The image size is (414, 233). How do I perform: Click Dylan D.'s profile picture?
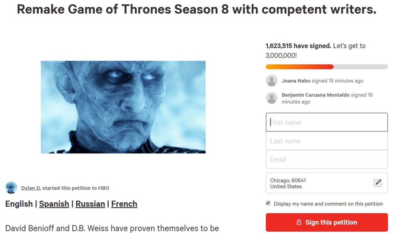[x=11, y=187]
